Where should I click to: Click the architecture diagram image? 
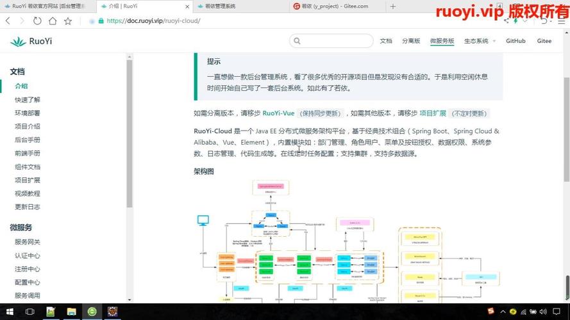(348, 241)
